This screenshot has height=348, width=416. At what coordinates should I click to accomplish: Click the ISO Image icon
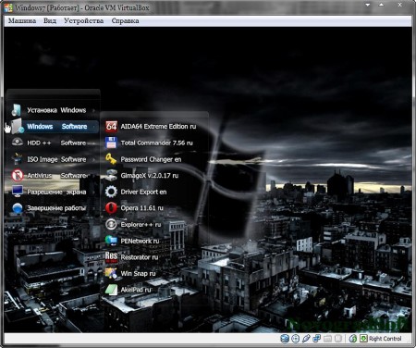click(17, 158)
